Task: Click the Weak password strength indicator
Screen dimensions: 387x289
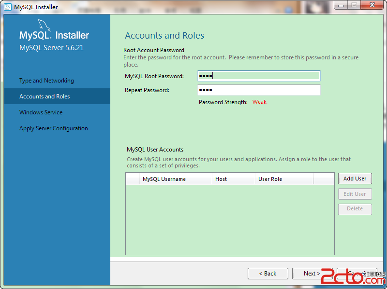Action: click(259, 102)
